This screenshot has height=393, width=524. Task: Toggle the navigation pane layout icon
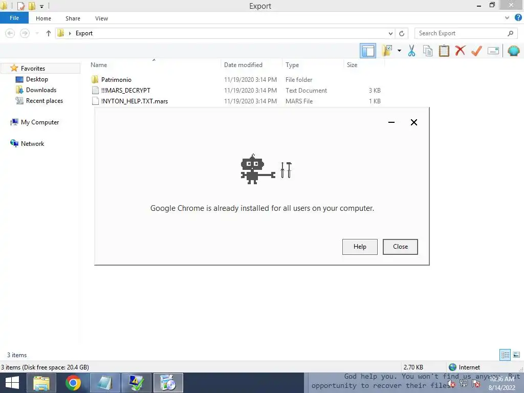pos(367,51)
